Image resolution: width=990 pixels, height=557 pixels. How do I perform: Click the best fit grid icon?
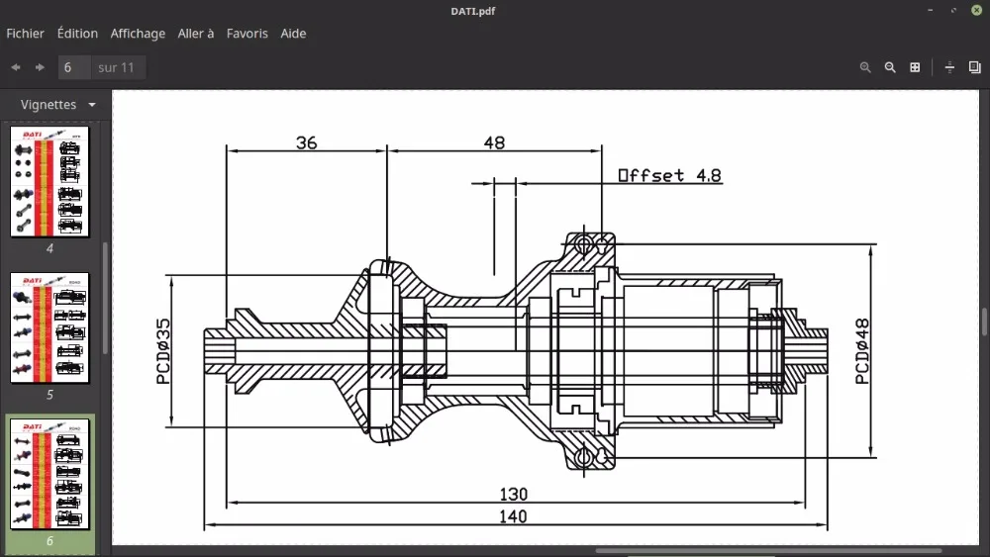coord(915,67)
